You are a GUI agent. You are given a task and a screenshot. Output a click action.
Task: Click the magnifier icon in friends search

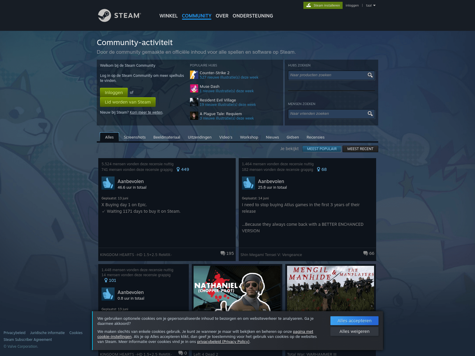tap(370, 114)
